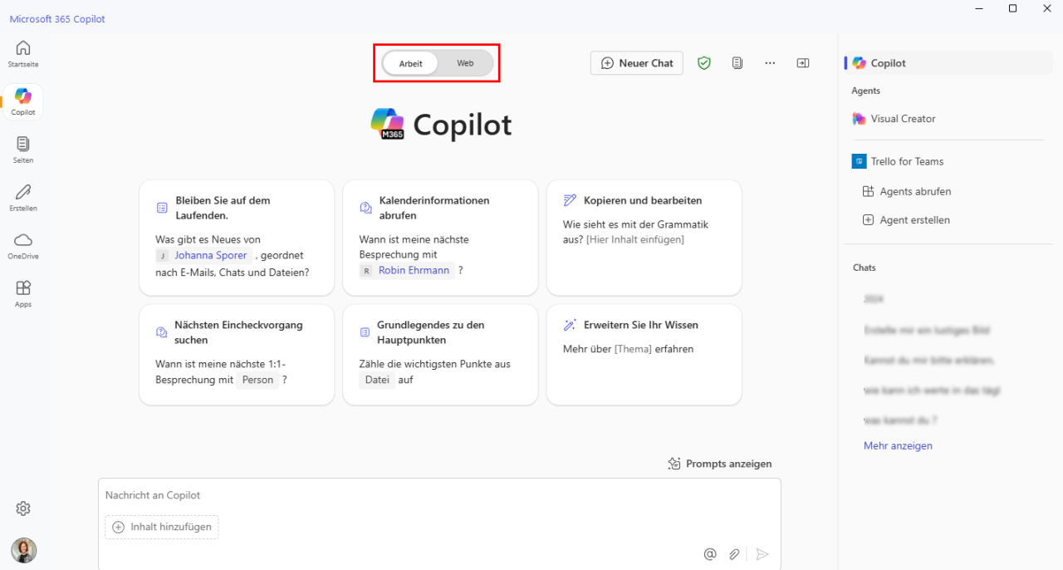This screenshot has height=570, width=1063.
Task: Open Trello for Teams agent
Action: tap(907, 161)
